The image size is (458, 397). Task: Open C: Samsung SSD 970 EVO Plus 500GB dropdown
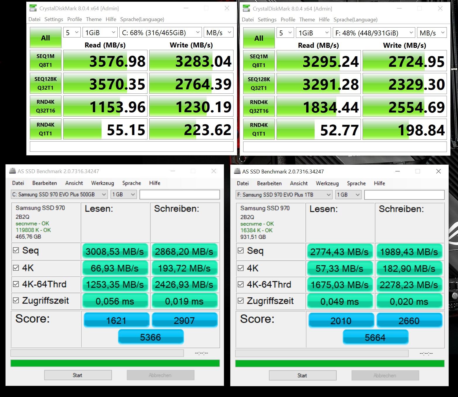point(59,194)
